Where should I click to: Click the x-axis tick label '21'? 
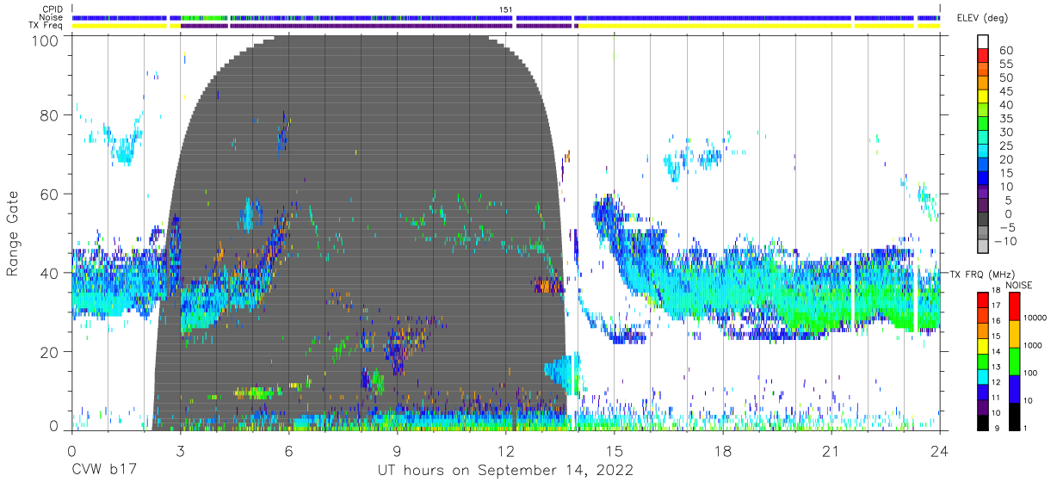pyautogui.click(x=831, y=451)
